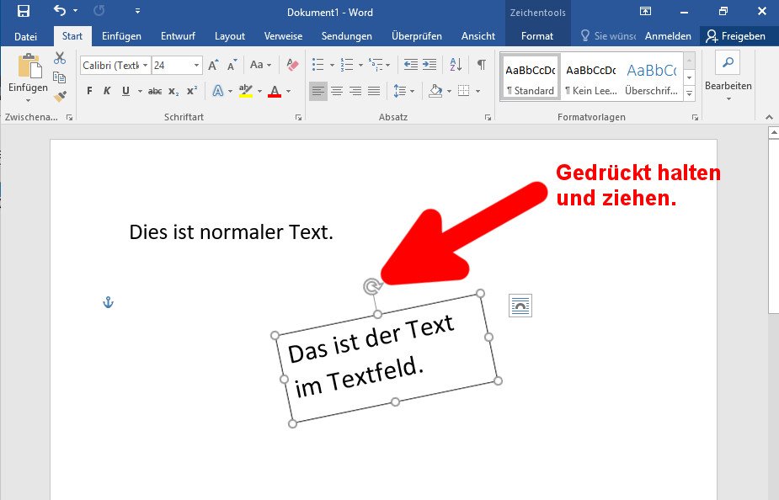Open the sort (AZ) icon

point(456,65)
